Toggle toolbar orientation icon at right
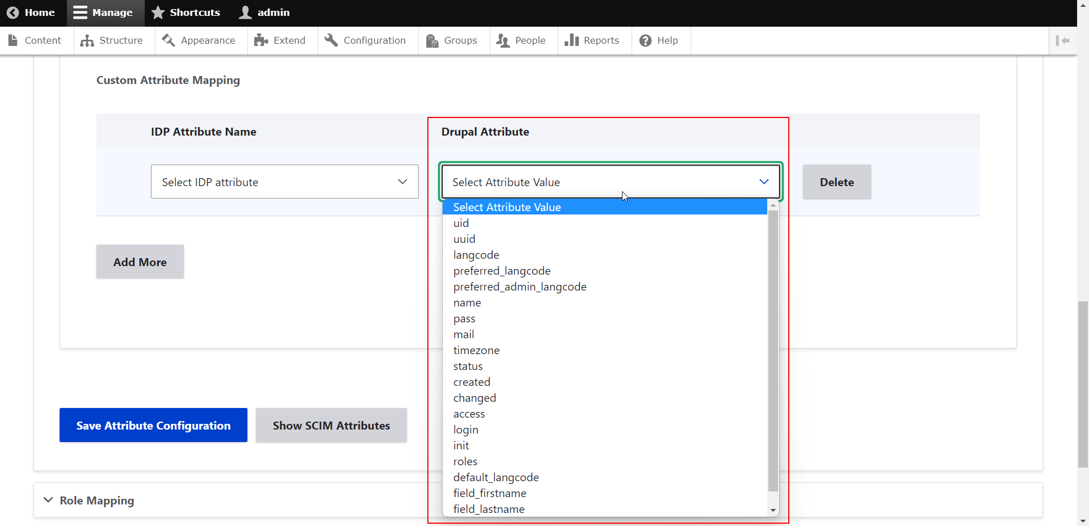This screenshot has height=526, width=1089. click(1062, 40)
